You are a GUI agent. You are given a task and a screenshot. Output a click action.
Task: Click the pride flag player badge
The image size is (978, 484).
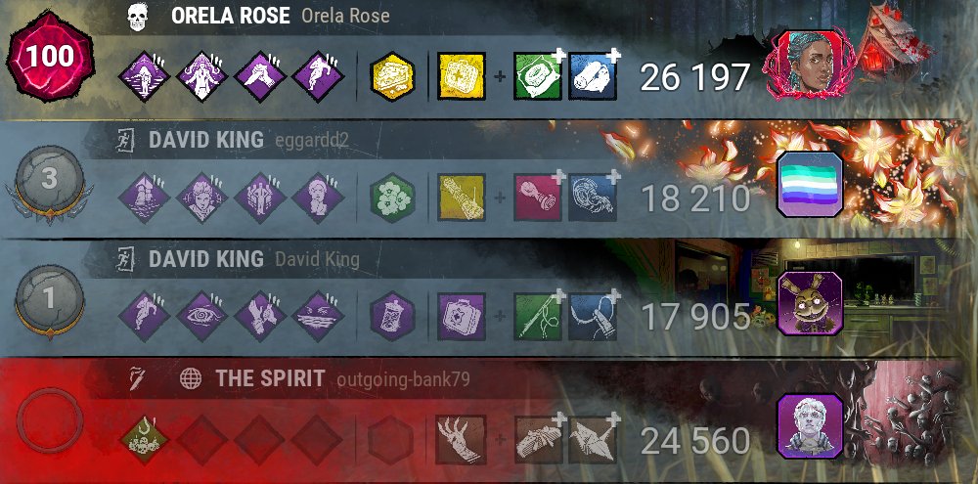(x=810, y=185)
